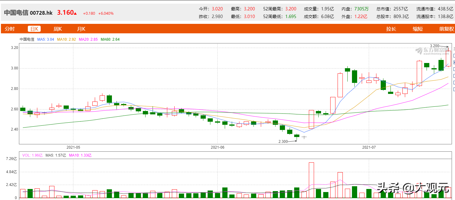Click the 流通股本 value 138.8亿
455x200 pixels.
(x=446, y=17)
